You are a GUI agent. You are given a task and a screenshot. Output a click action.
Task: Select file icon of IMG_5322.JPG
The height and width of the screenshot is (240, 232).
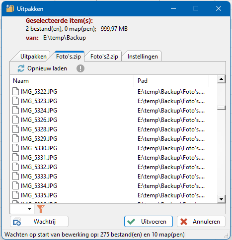point(16,91)
